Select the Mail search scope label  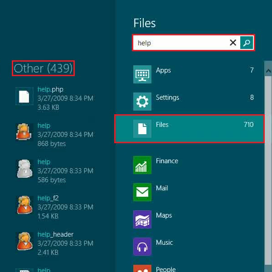coord(162,188)
